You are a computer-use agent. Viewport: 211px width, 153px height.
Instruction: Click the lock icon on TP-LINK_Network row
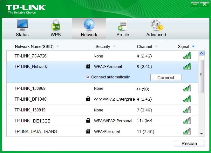tap(88, 66)
